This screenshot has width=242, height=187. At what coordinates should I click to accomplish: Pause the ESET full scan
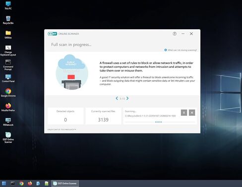click(x=184, y=113)
